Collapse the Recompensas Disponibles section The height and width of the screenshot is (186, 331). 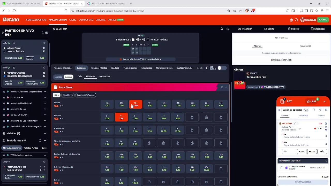coord(326,161)
